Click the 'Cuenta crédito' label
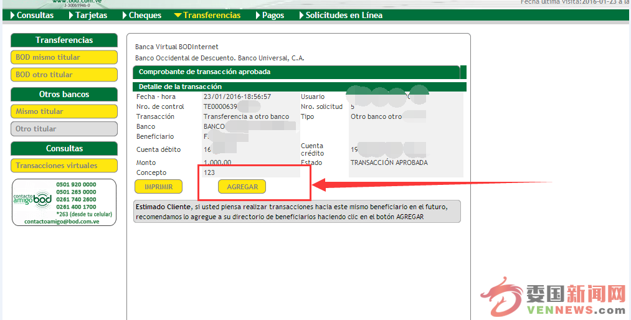The width and height of the screenshot is (631, 320). click(312, 149)
